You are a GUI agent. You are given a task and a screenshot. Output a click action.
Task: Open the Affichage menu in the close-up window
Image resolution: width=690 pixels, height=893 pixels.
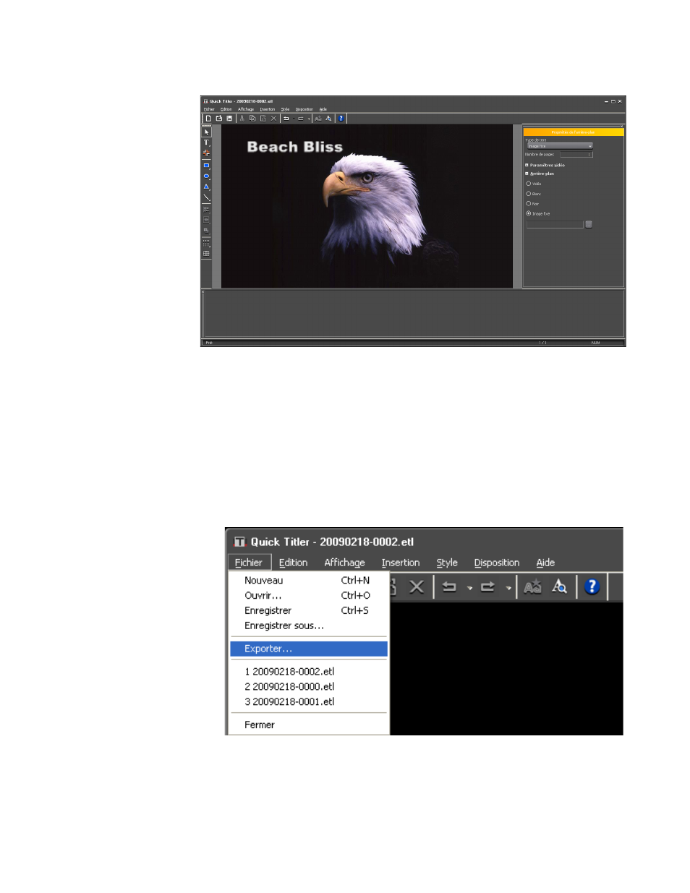[x=344, y=563]
